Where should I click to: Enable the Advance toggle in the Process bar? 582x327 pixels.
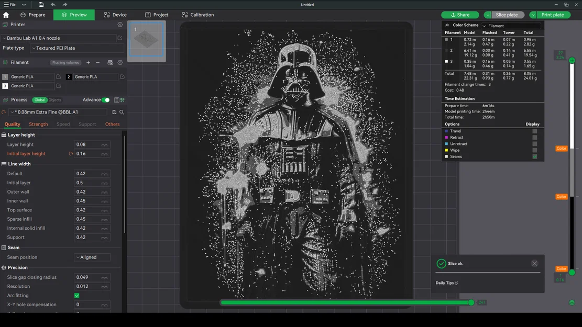pos(106,99)
